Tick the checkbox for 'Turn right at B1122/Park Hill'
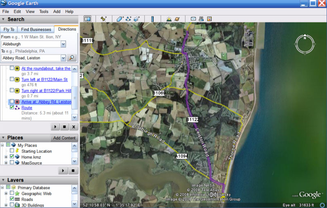 pyautogui.click(x=12, y=90)
